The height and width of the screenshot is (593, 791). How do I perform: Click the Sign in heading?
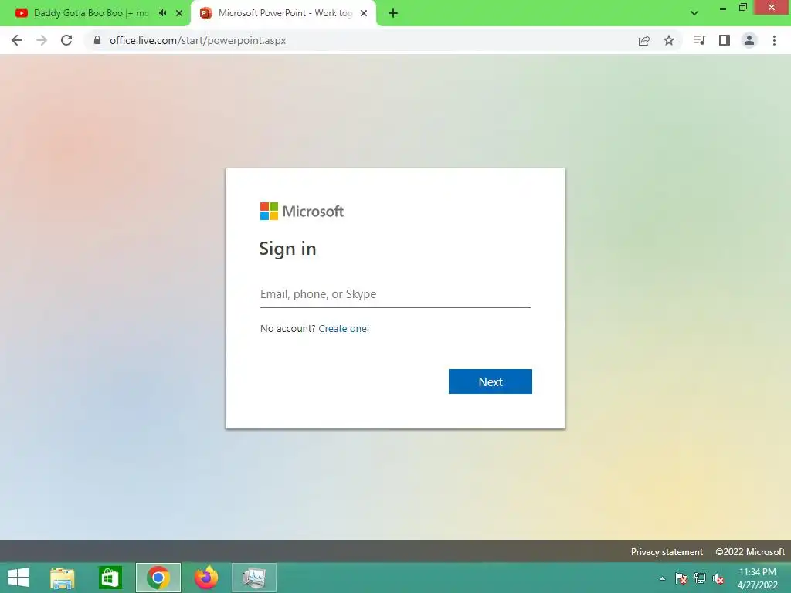pos(287,249)
